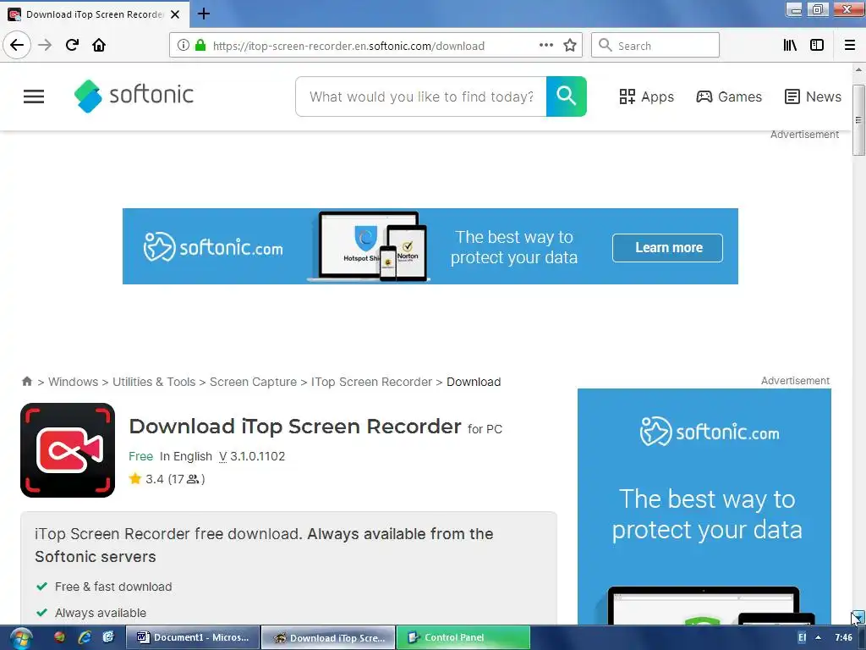Toggle the sidebar view icon

817,45
